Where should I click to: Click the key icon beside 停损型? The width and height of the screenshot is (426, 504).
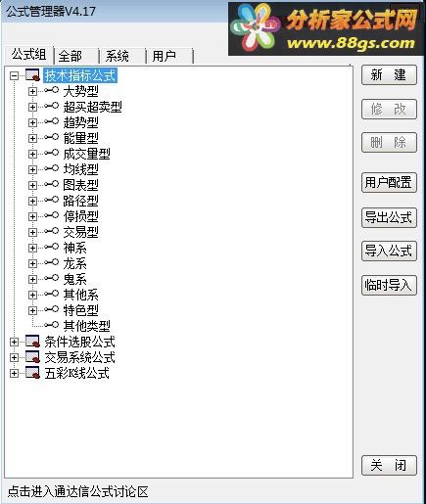tap(52, 215)
